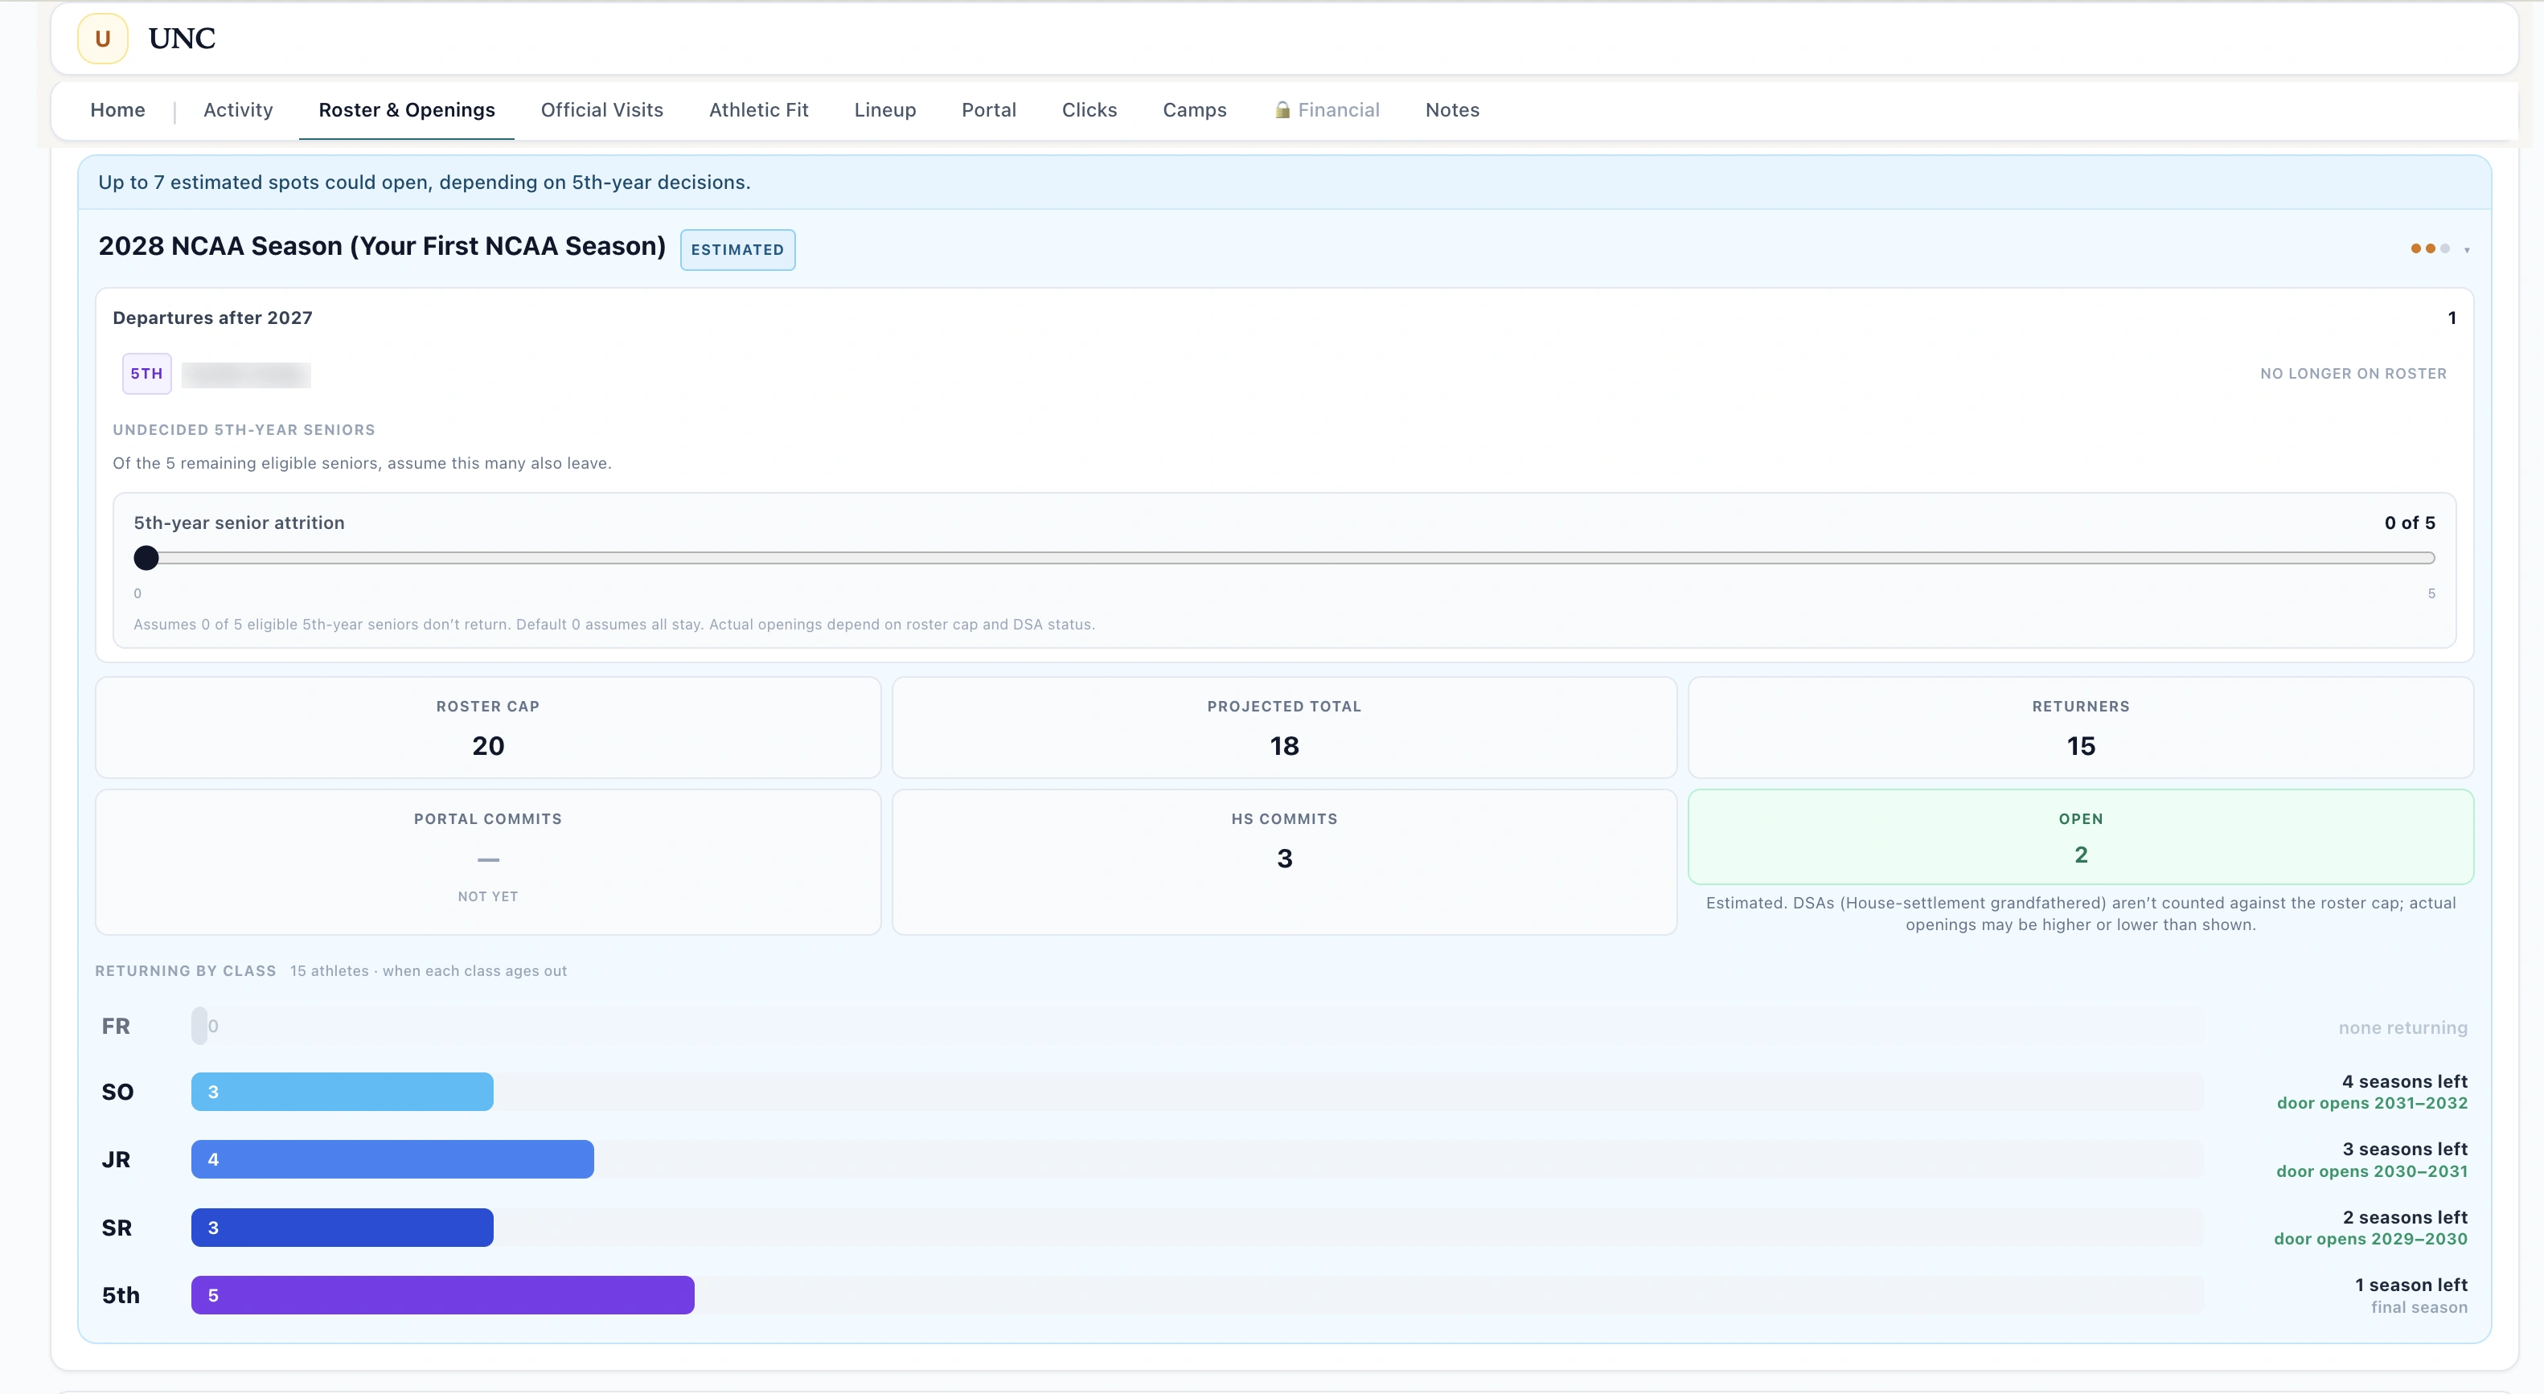Click the SO class bar showing 3
The height and width of the screenshot is (1394, 2544).
click(342, 1092)
